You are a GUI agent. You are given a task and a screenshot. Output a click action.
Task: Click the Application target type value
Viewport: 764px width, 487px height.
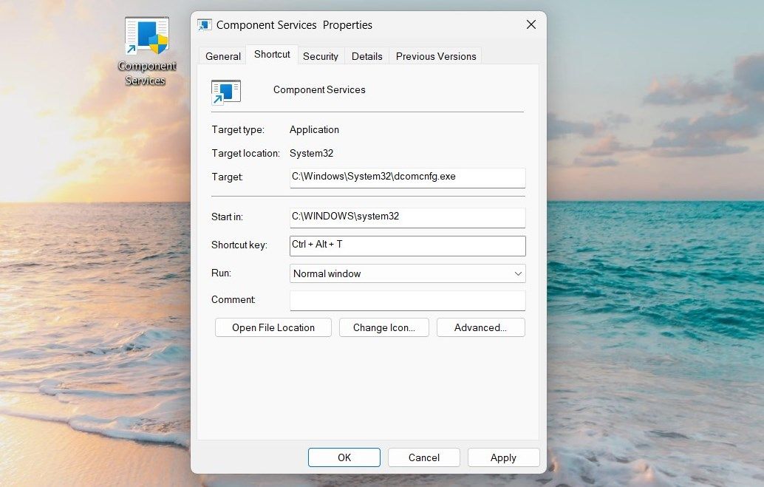[x=314, y=129]
